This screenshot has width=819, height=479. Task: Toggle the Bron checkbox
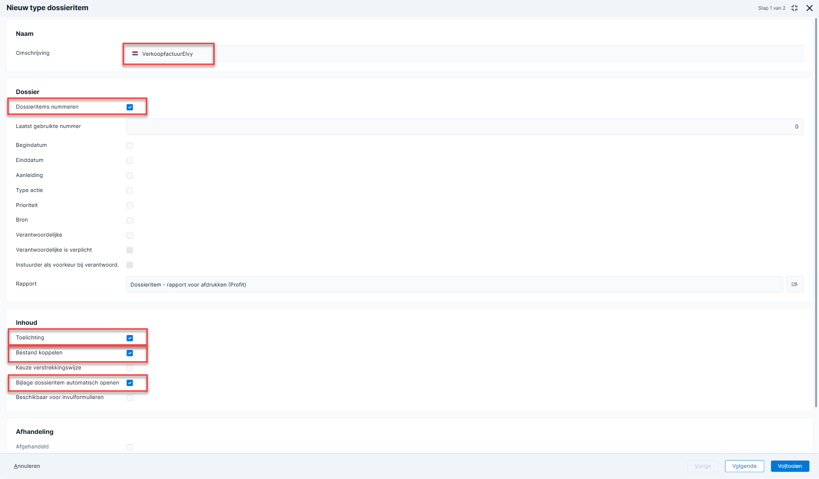tap(130, 220)
